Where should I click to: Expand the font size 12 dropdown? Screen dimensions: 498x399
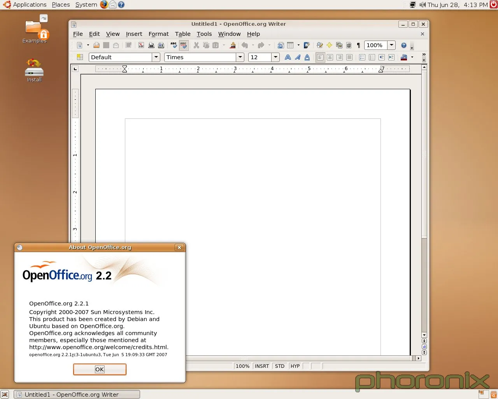point(275,57)
